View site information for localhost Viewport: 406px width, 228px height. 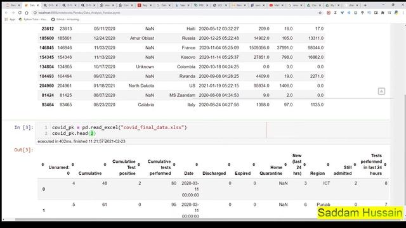coord(35,13)
